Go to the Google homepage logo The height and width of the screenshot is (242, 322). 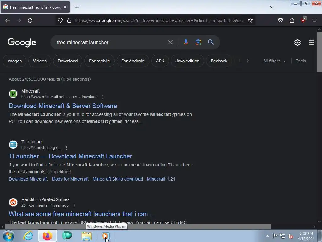point(22,43)
